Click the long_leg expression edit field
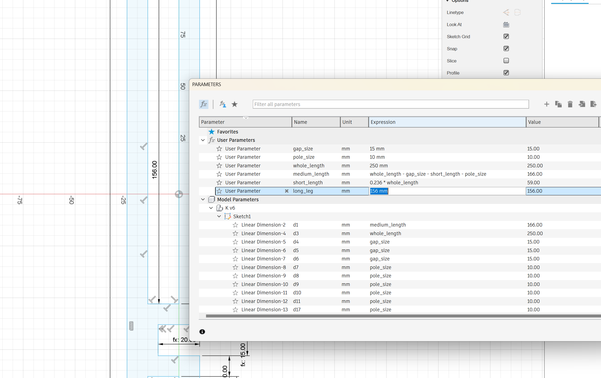The width and height of the screenshot is (601, 378). (x=447, y=191)
